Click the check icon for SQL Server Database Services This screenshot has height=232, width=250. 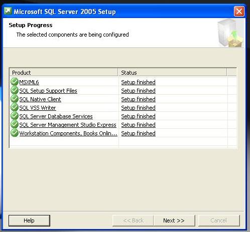click(15, 116)
